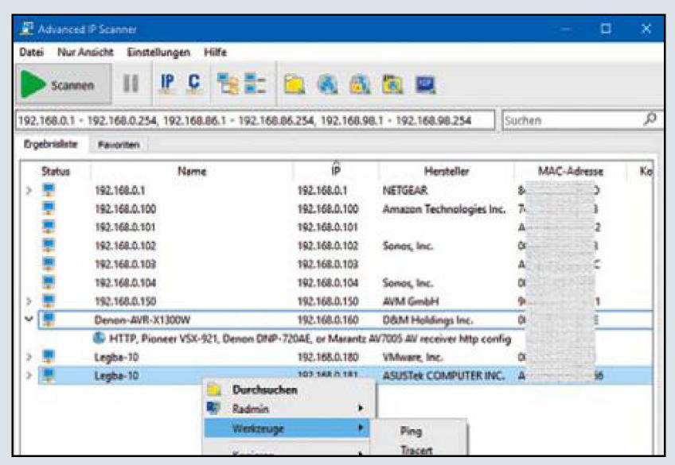Select the IP cell 192.168.0.160
Image resolution: width=675 pixels, height=465 pixels.
pos(328,320)
